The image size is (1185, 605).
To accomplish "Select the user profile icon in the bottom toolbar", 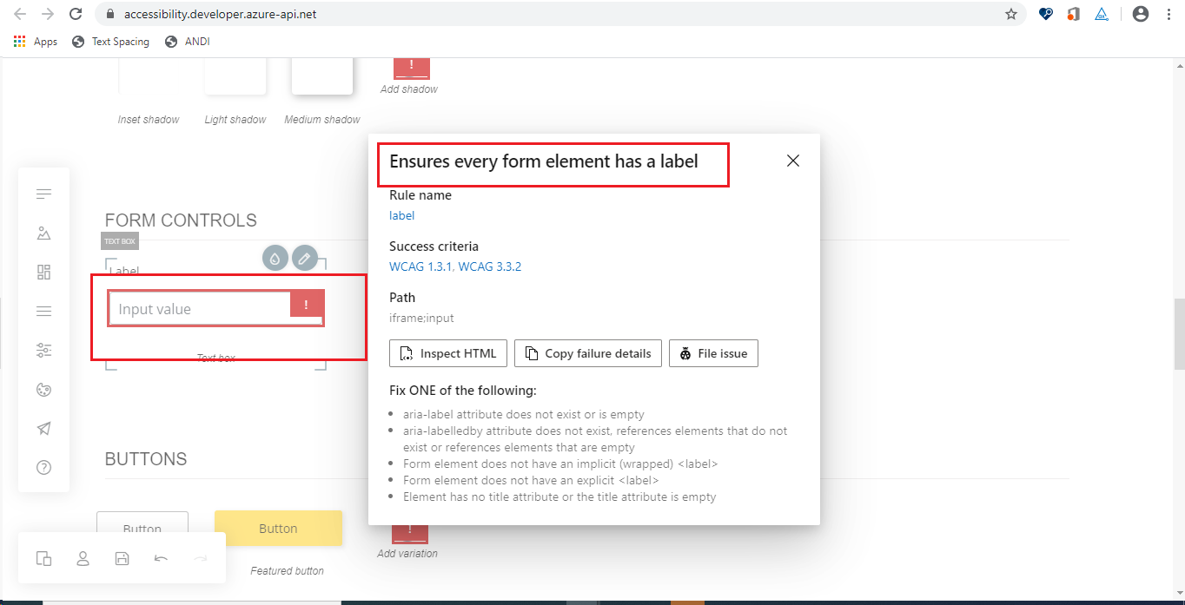I will (x=83, y=558).
